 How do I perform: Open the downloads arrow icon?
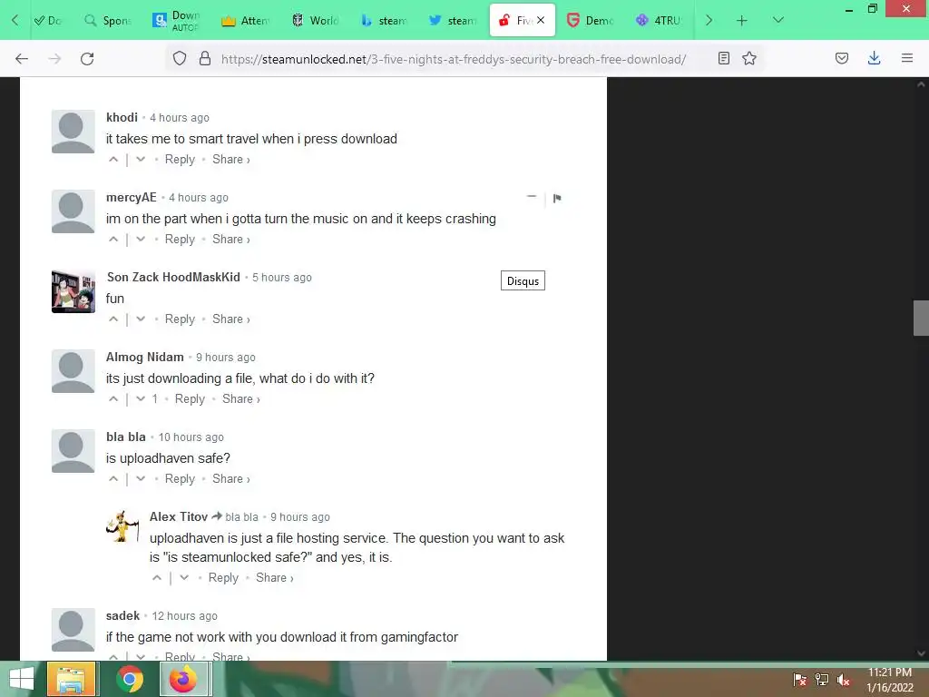point(874,58)
